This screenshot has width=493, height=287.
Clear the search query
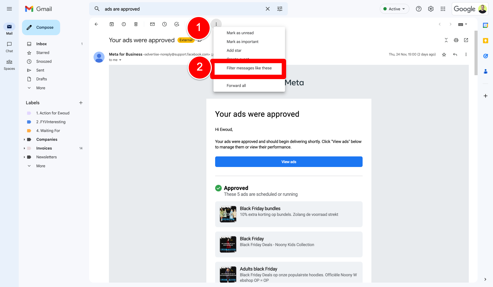[268, 9]
